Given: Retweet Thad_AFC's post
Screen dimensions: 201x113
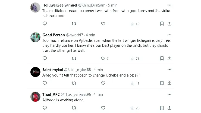Looking at the screenshot, I should [74, 108].
